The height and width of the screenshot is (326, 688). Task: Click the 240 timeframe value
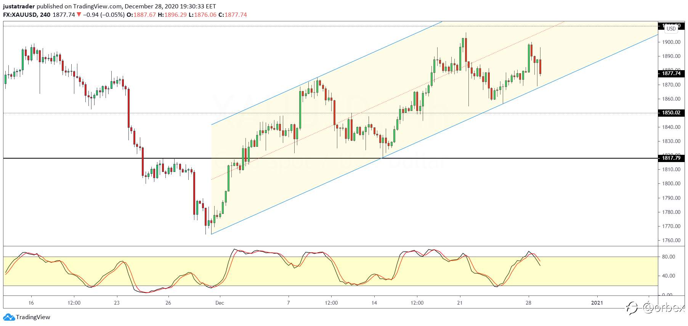pos(45,15)
